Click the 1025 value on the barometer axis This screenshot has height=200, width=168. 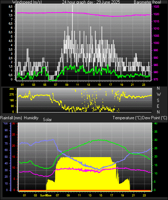point(156,6)
